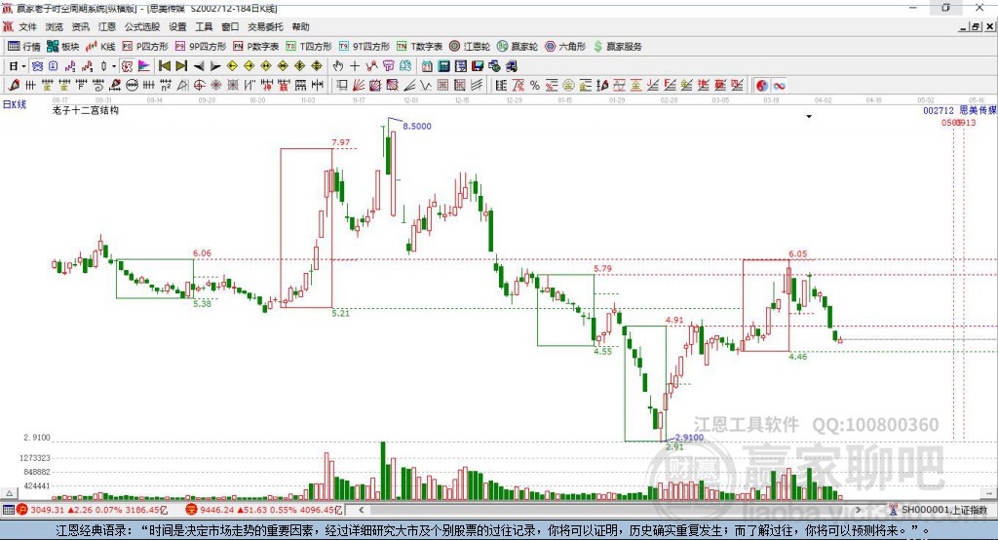This screenshot has width=998, height=540.
Task: Move chart left with black left-arrow icon
Action: [199, 66]
